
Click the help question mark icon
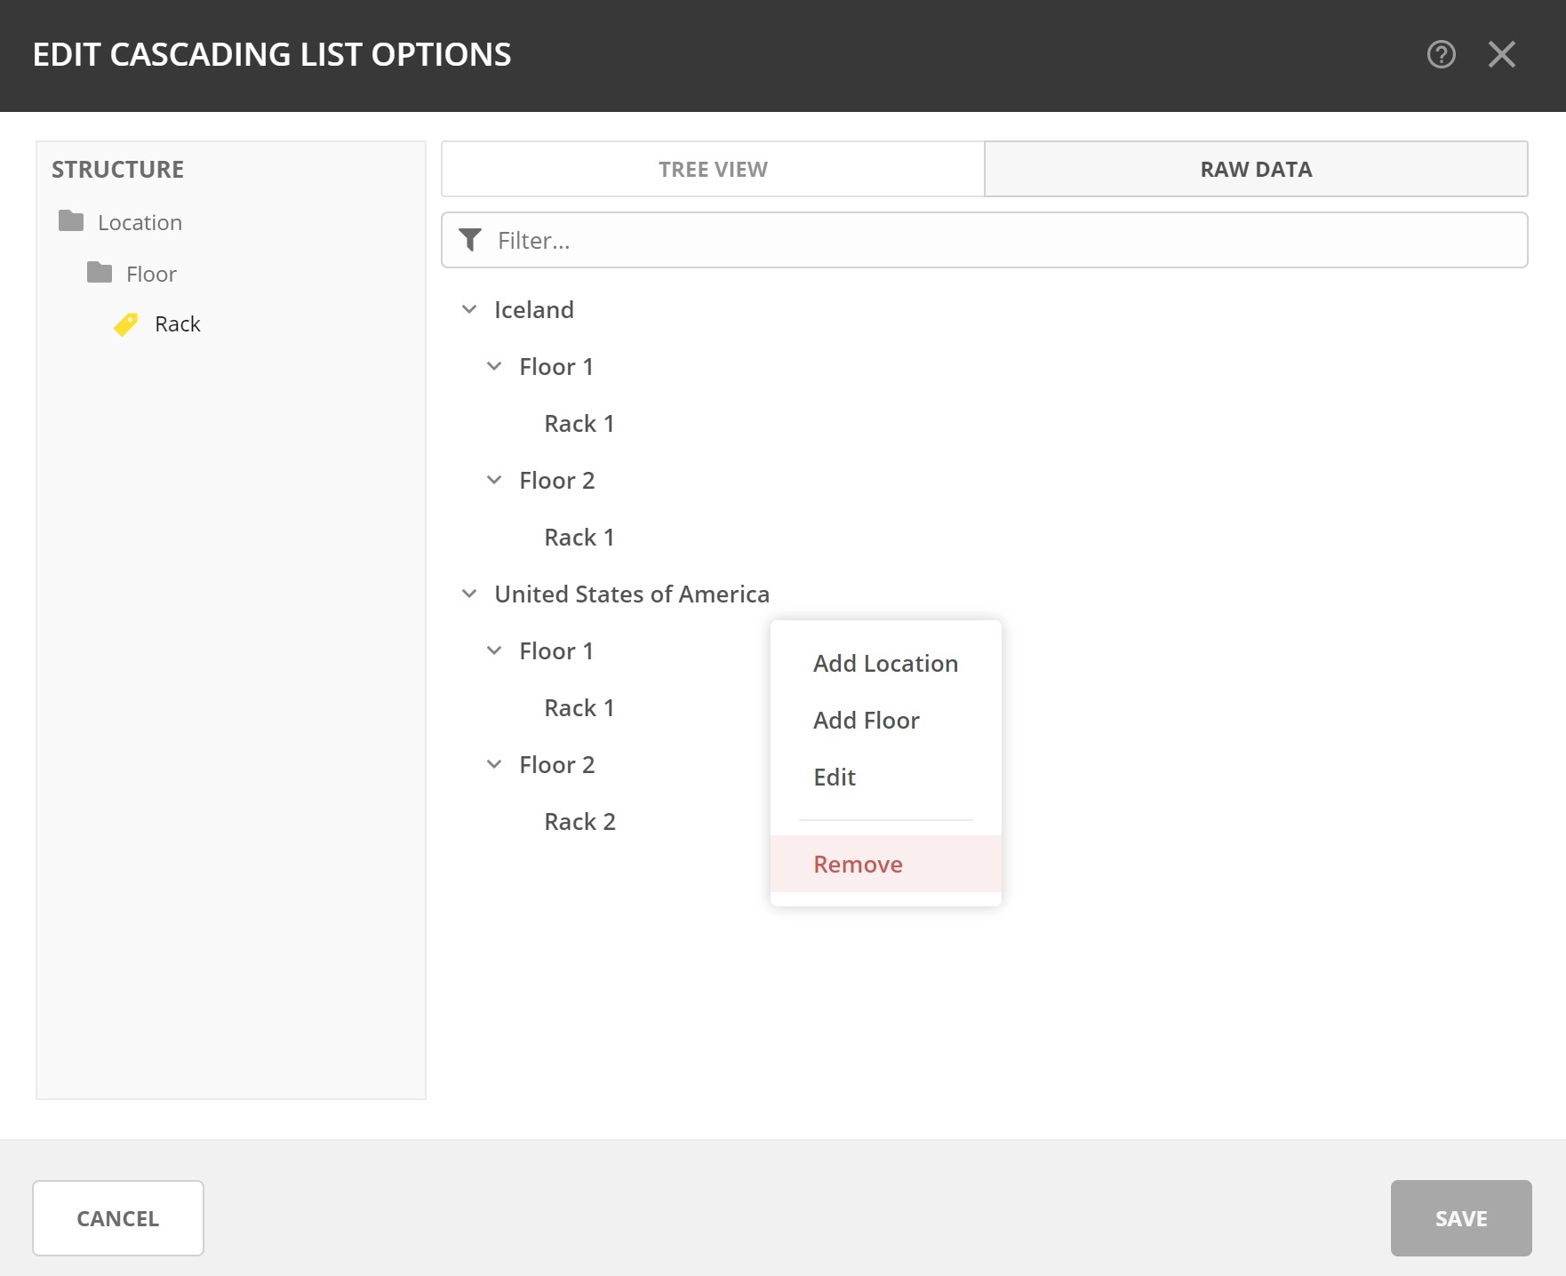1441,55
